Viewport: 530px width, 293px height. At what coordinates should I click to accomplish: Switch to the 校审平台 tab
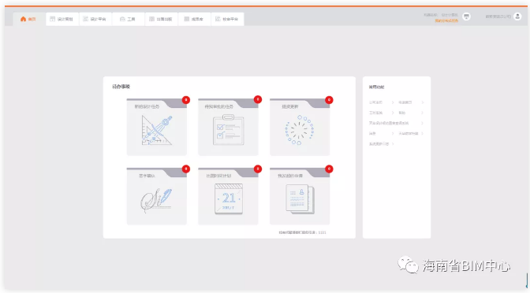pos(227,19)
